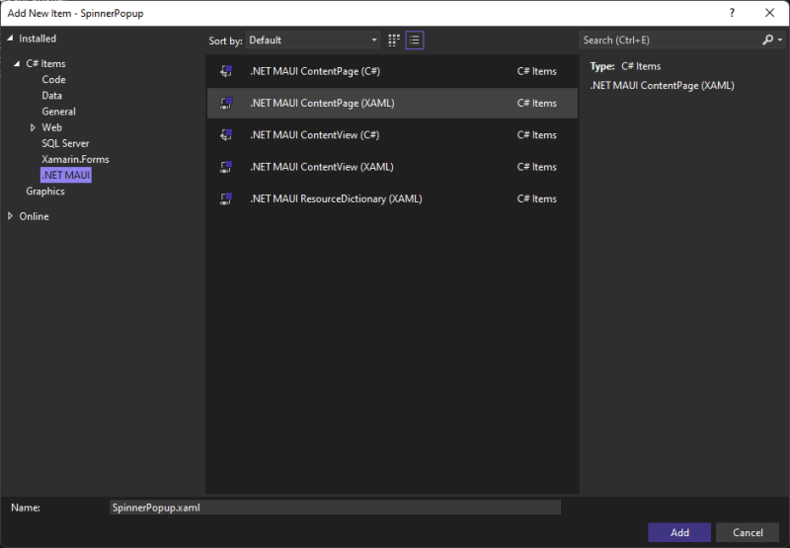Collapse the Installed tree node
This screenshot has width=790, height=548.
tap(10, 39)
